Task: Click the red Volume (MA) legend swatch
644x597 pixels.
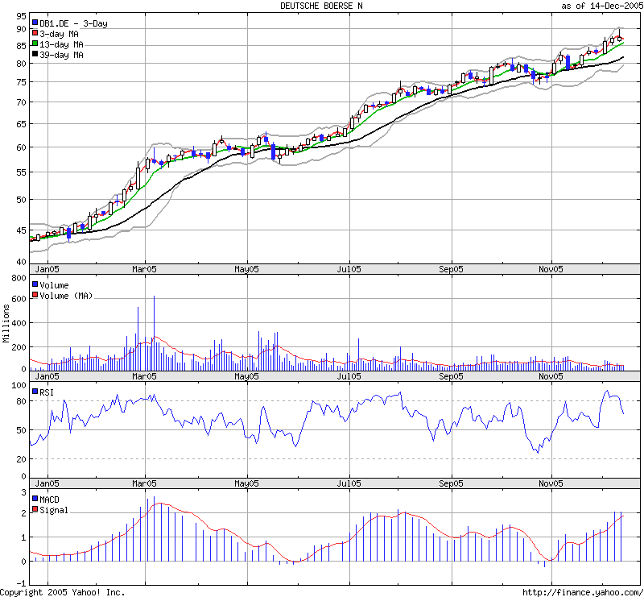Action: click(x=35, y=295)
